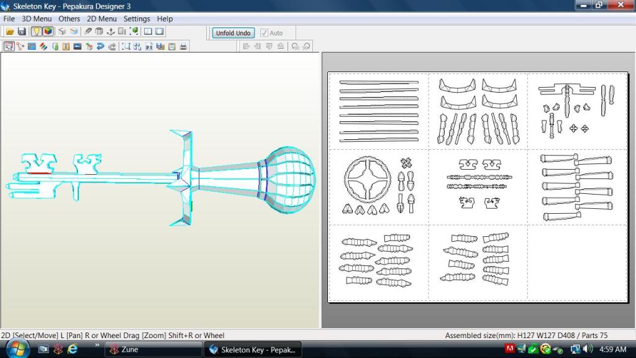Viewport: 636px width, 358px height.
Task: Show the single-pane window layout
Action: [x=160, y=31]
